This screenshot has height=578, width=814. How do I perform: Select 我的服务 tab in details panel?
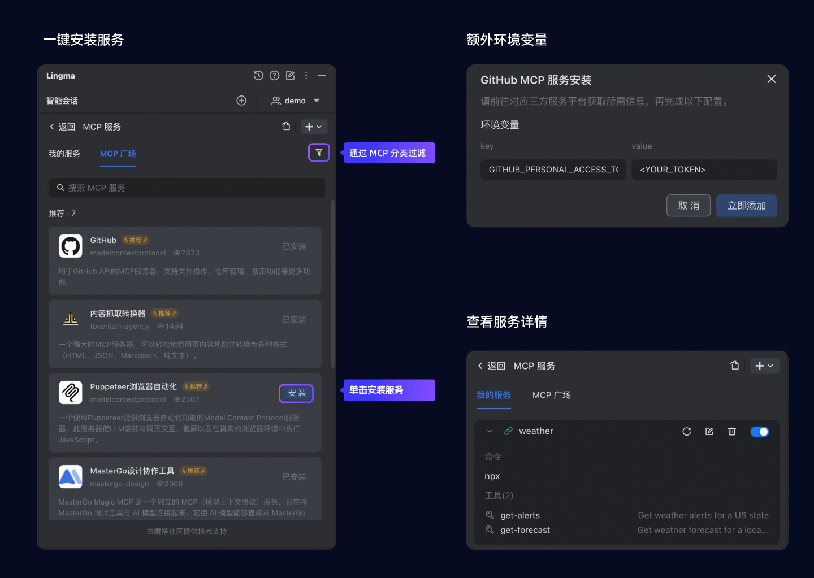pyautogui.click(x=493, y=395)
